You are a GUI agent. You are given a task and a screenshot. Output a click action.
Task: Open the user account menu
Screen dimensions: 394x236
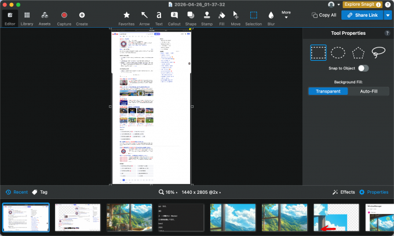(334, 5)
